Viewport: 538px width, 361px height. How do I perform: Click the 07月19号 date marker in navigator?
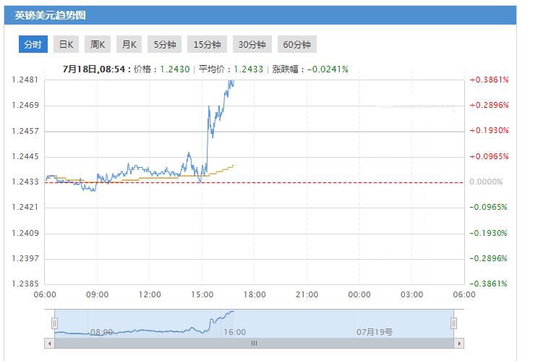point(374,332)
